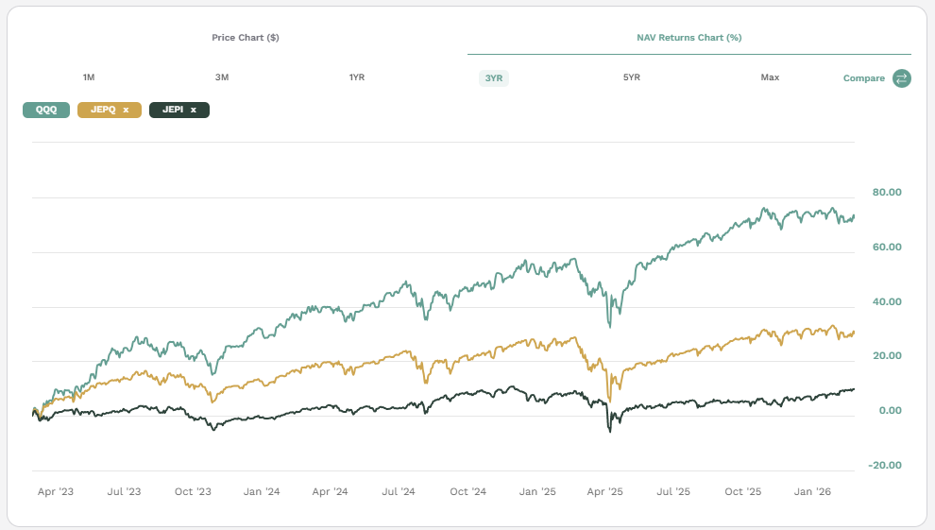The image size is (935, 530).
Task: Select the Max time range
Action: click(770, 77)
